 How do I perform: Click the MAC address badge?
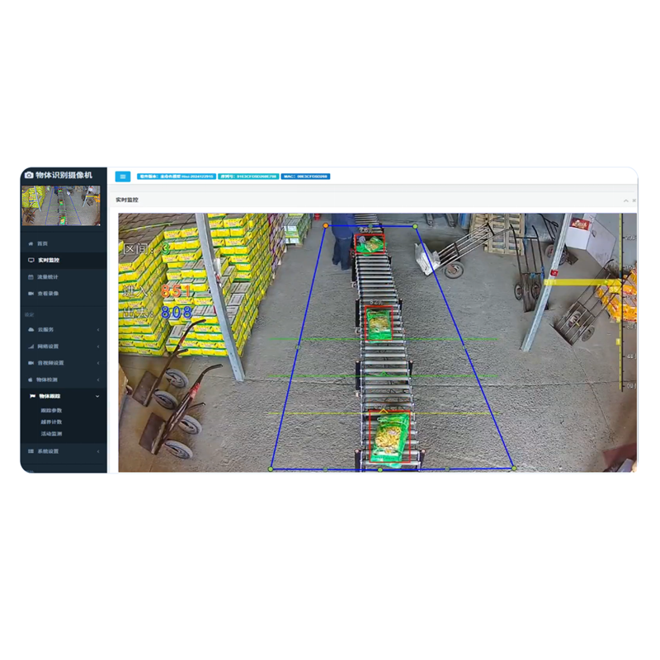(x=305, y=177)
